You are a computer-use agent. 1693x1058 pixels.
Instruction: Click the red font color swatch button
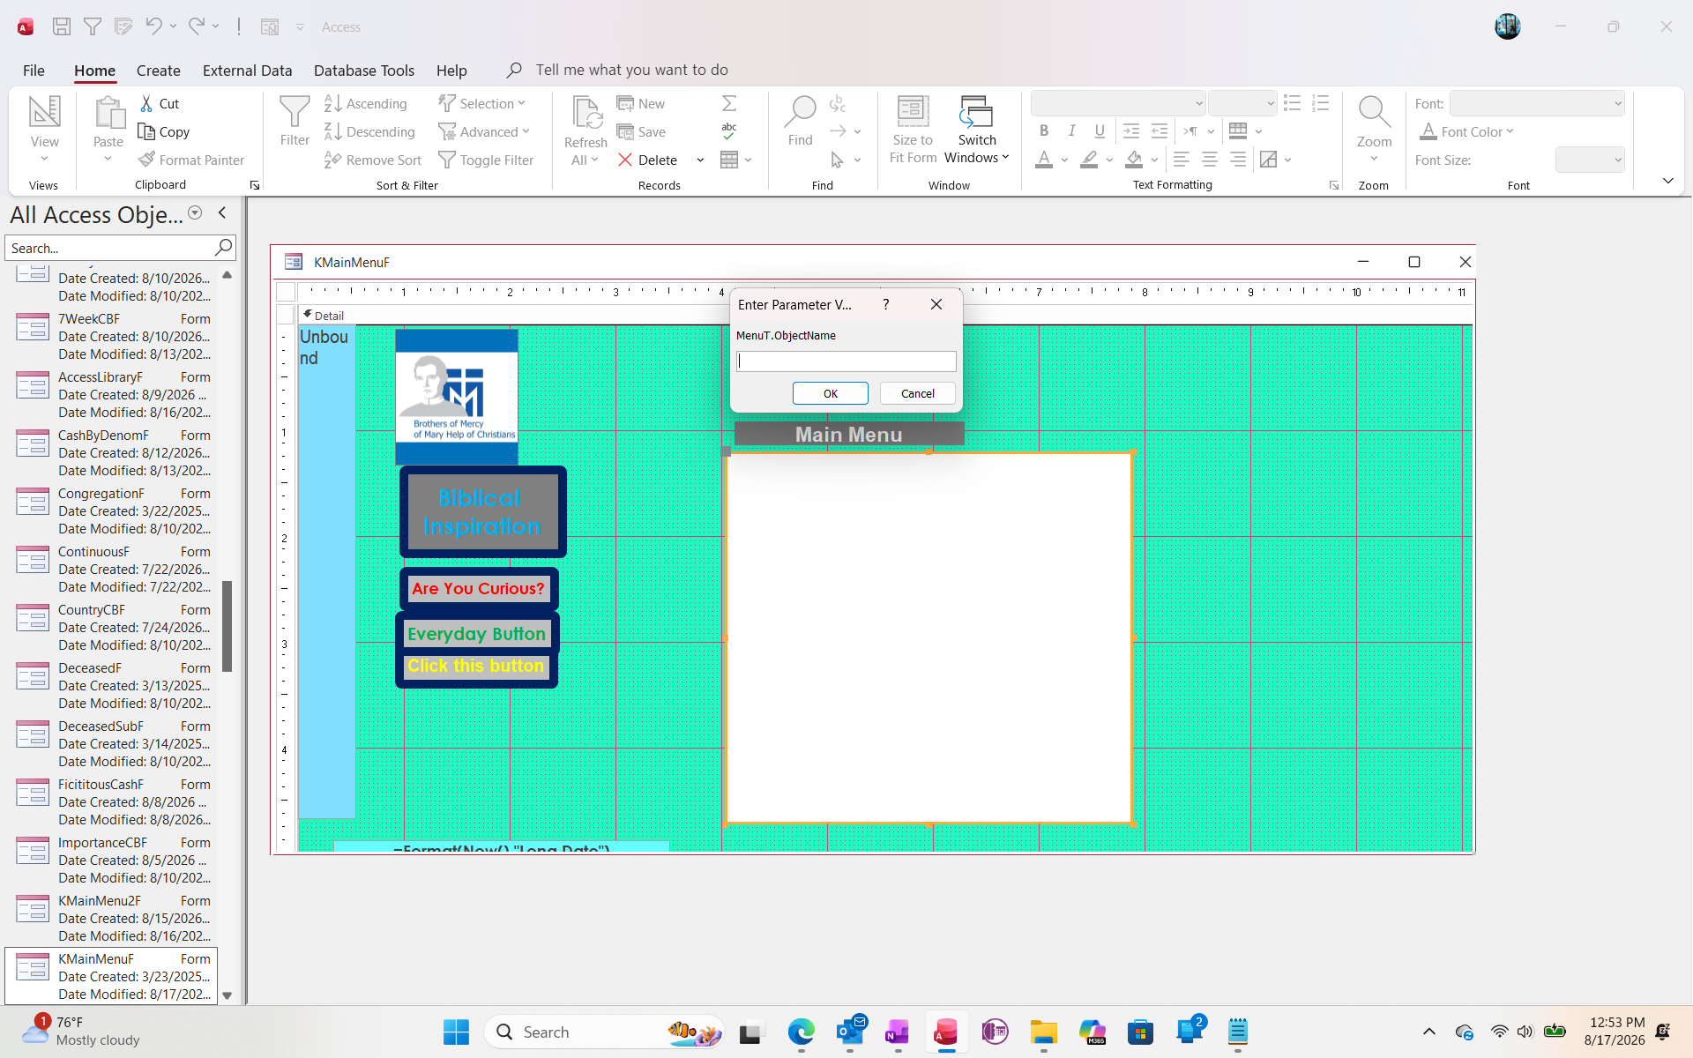pyautogui.click(x=1044, y=160)
